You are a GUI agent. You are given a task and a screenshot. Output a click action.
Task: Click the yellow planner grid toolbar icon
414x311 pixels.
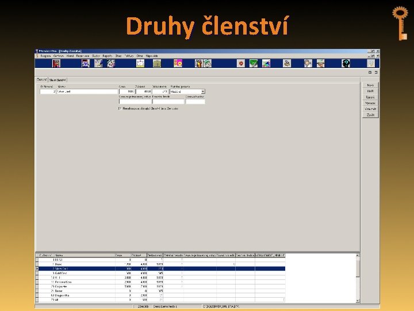tap(140, 63)
